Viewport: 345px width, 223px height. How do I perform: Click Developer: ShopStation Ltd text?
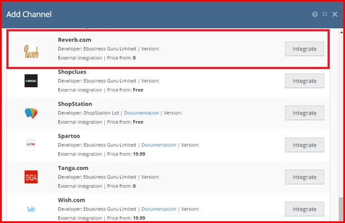click(x=88, y=113)
